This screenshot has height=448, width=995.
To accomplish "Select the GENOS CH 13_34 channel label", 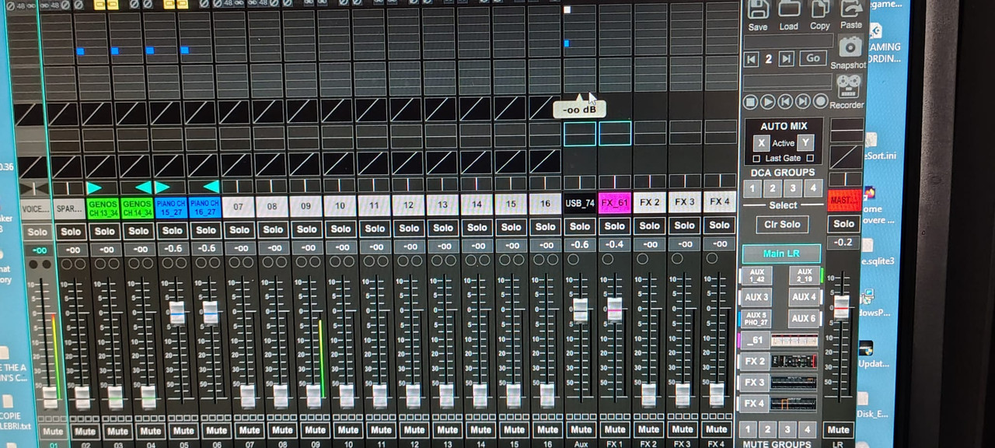I will click(x=103, y=208).
